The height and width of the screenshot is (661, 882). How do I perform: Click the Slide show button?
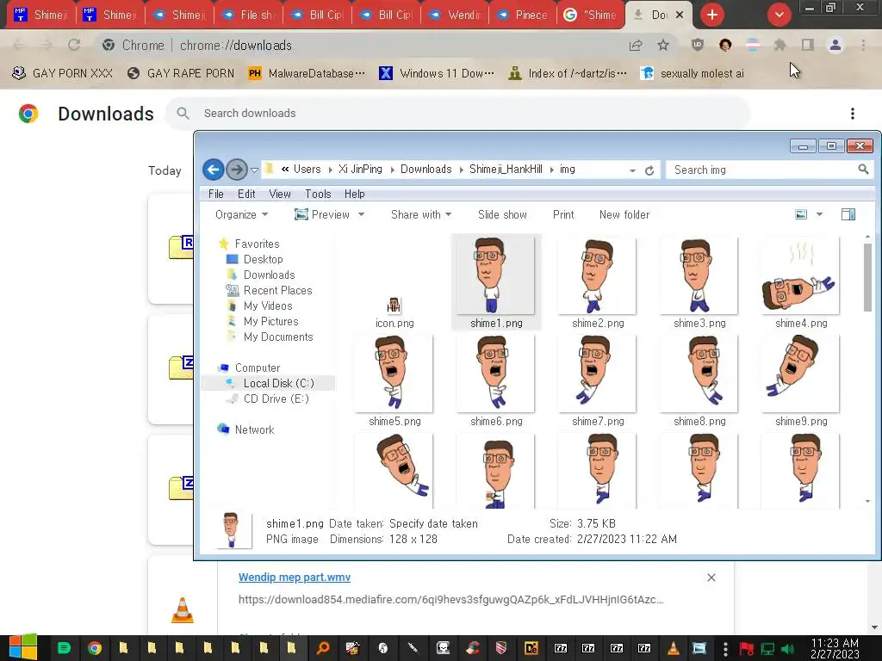(x=502, y=214)
